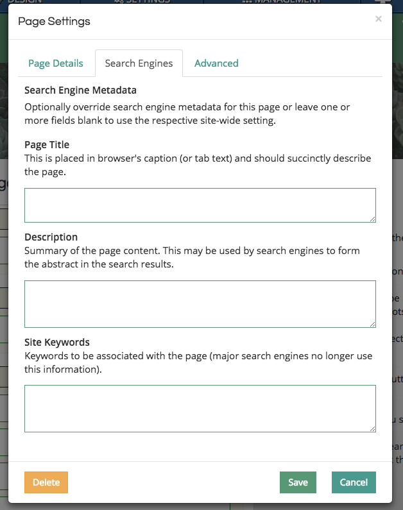
Task: Switch to the Page Details tab
Action: [56, 63]
